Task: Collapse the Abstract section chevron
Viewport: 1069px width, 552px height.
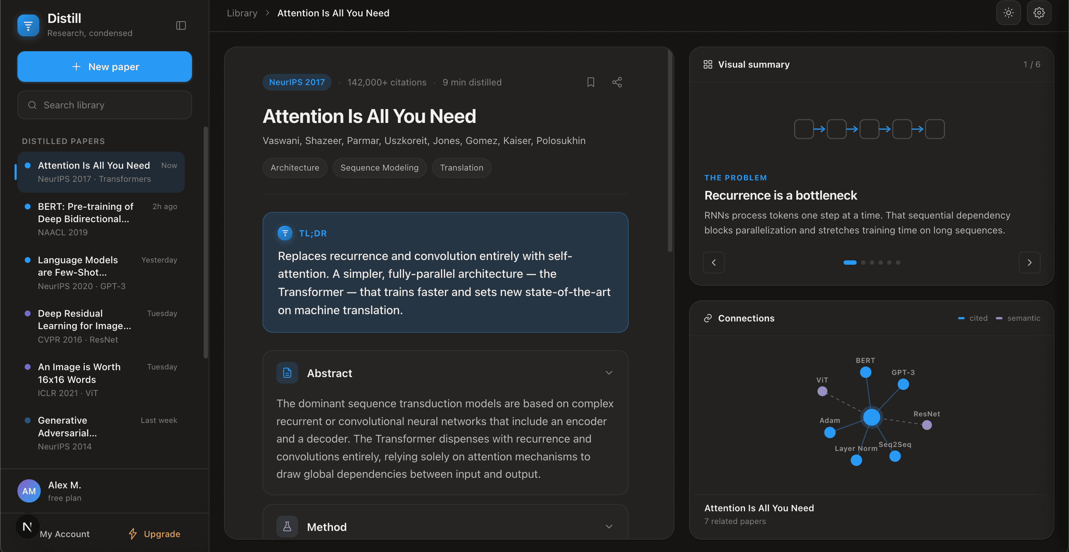Action: click(609, 373)
